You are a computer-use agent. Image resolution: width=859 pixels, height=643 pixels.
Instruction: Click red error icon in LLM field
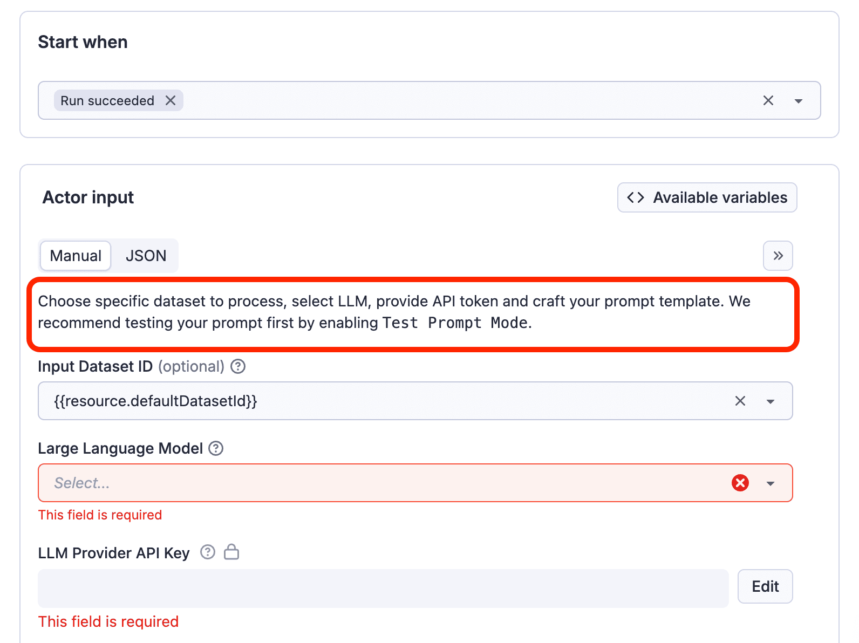[740, 483]
